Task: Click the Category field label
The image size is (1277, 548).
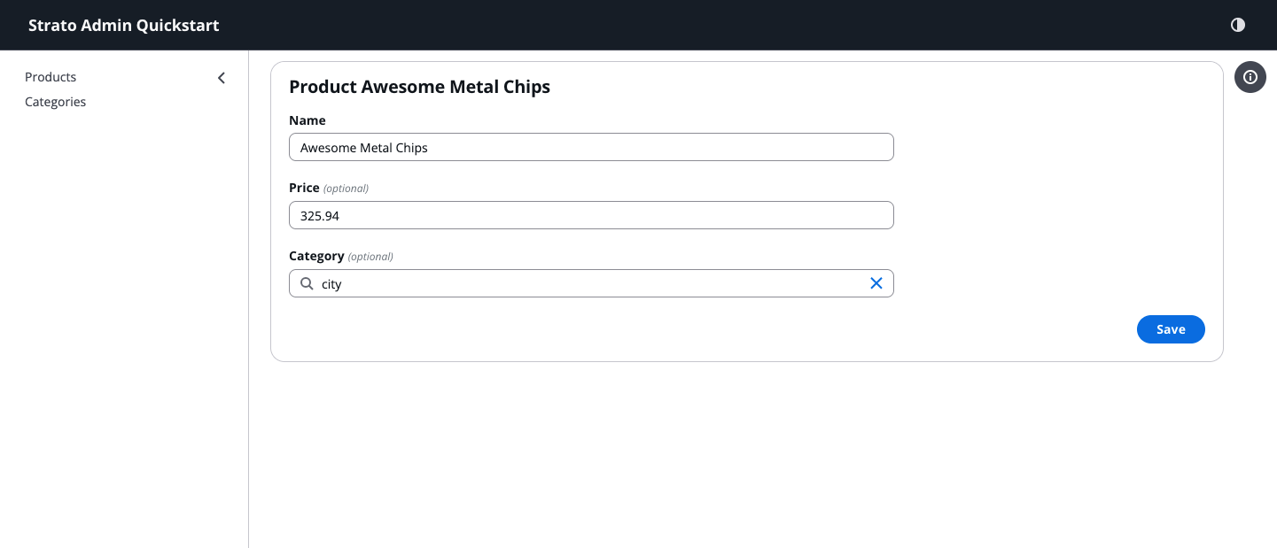Action: pyautogui.click(x=316, y=256)
